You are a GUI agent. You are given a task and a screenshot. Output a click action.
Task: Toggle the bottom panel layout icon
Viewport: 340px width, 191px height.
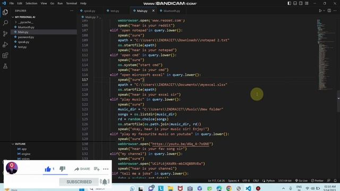pos(295,3)
